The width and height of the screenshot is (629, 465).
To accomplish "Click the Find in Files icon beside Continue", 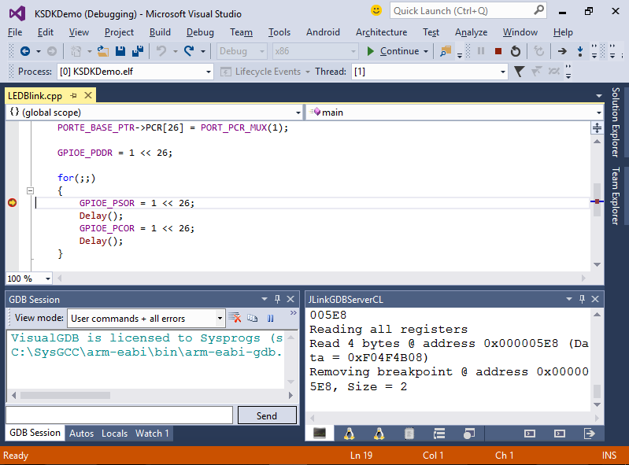I will (x=446, y=51).
